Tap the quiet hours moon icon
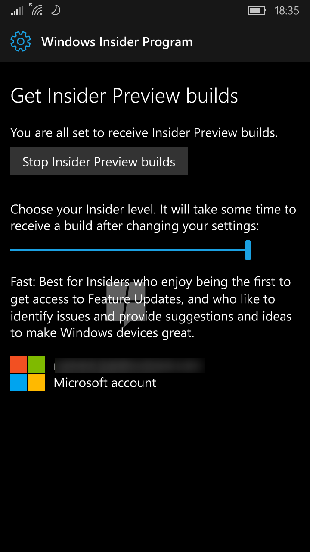The image size is (310, 552). click(55, 10)
